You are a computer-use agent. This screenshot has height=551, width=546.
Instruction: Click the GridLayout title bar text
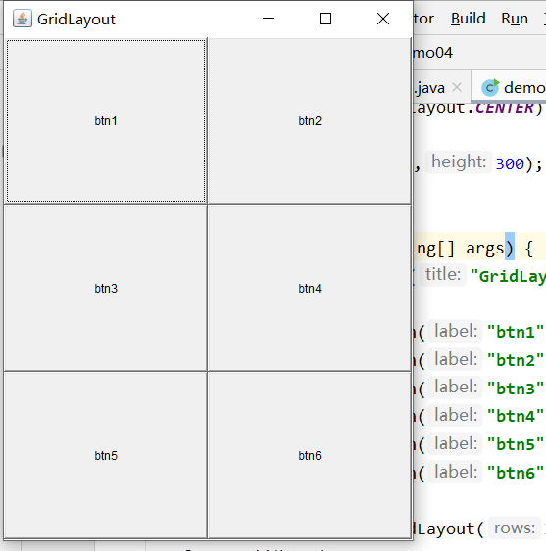(76, 20)
